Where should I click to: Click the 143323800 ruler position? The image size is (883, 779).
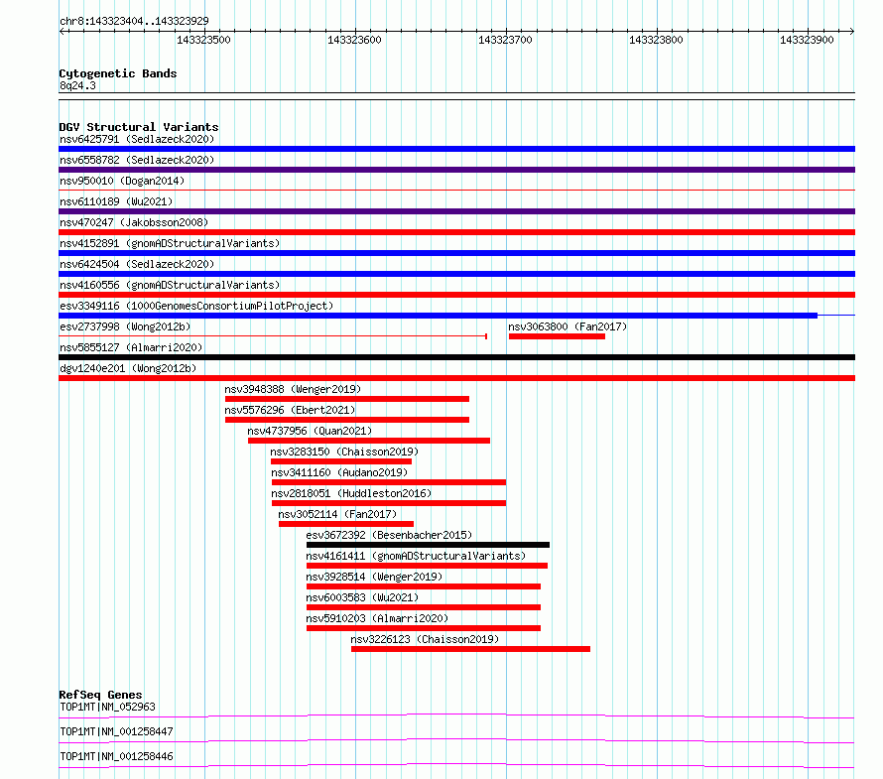(x=656, y=40)
